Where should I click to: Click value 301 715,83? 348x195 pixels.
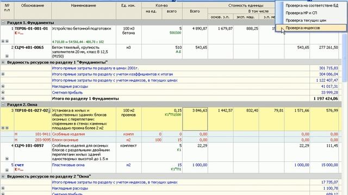click(x=328, y=68)
